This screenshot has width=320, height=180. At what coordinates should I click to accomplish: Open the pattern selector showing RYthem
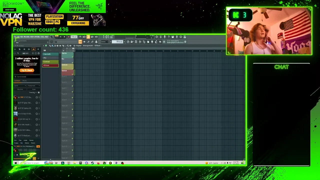pos(118,42)
